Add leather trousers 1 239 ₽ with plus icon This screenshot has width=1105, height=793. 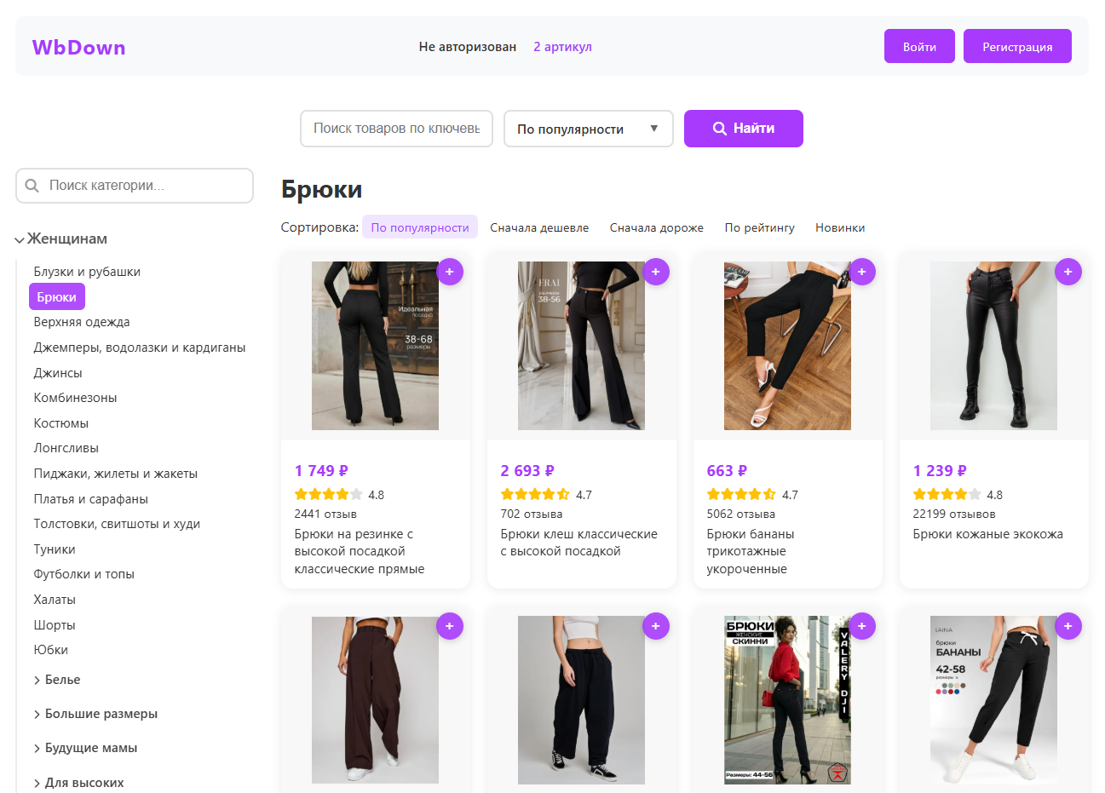[1068, 272]
